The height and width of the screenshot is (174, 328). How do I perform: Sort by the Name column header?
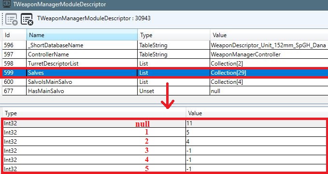82,35
